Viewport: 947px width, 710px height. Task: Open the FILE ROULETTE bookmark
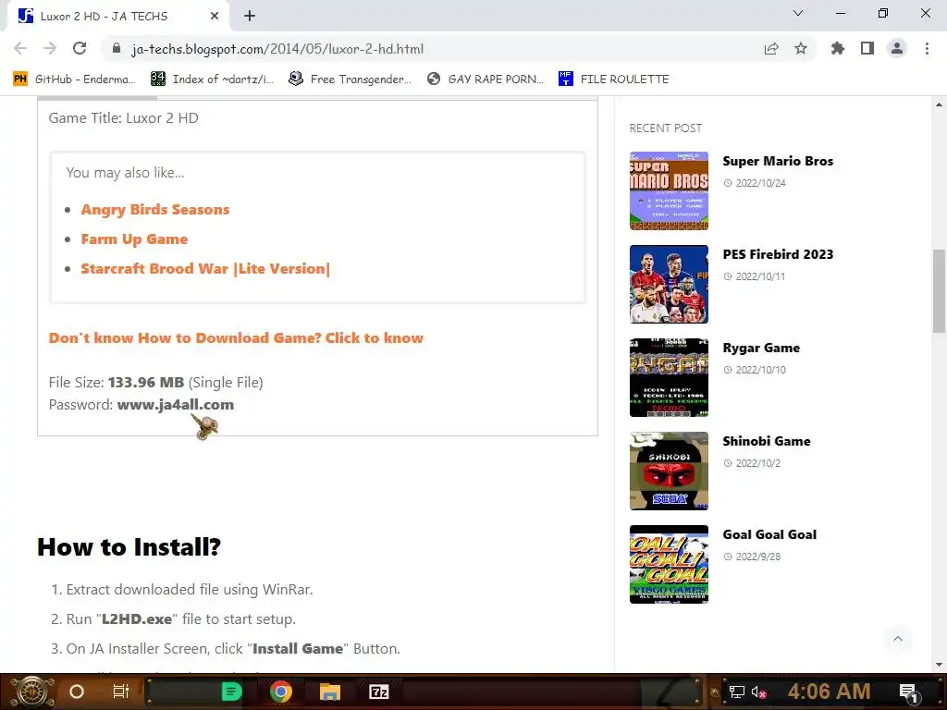(x=614, y=80)
